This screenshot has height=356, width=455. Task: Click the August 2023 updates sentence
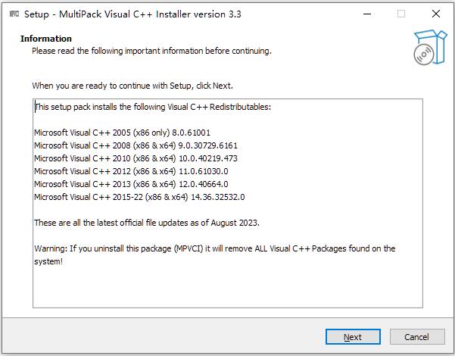[147, 223]
